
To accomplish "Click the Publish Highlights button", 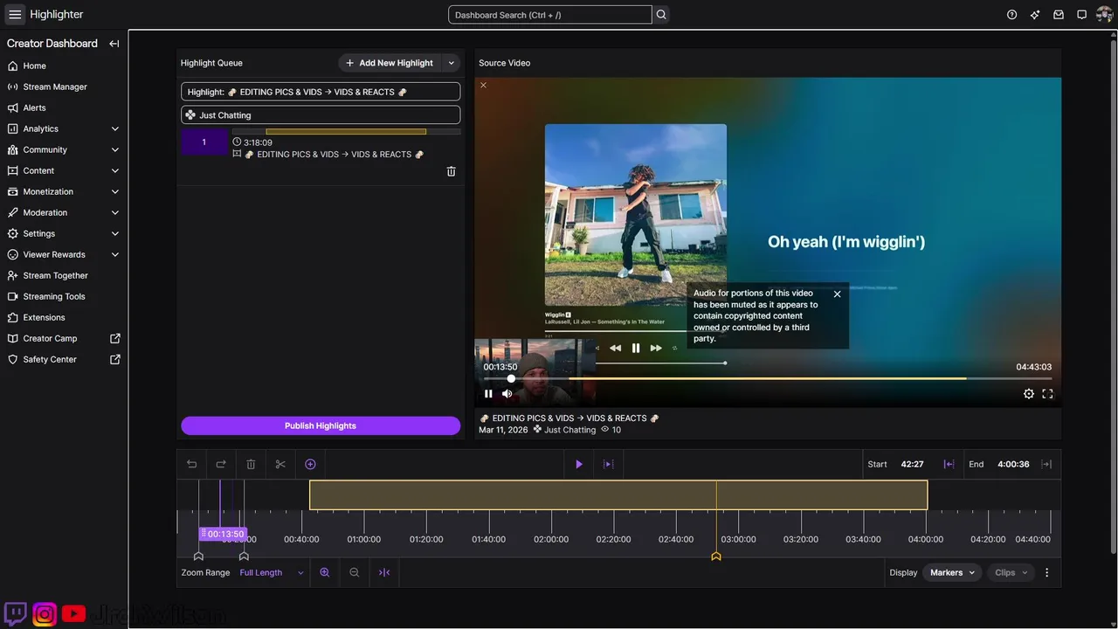I will (321, 425).
